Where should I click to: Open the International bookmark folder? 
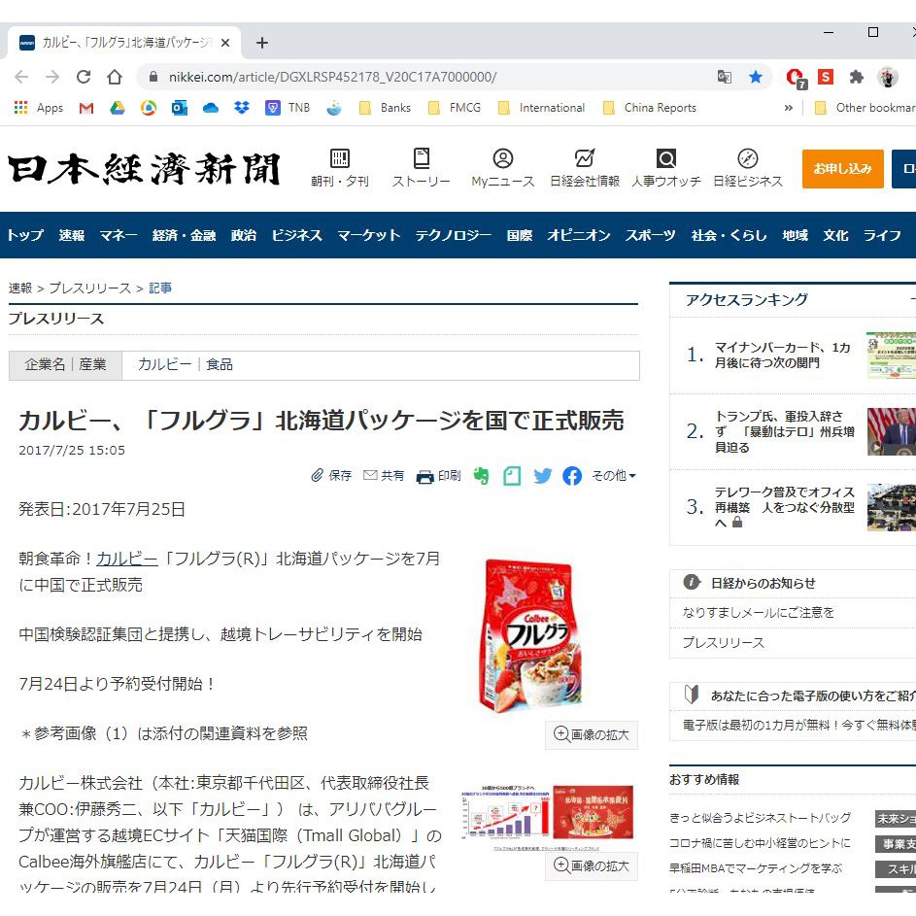coord(542,108)
